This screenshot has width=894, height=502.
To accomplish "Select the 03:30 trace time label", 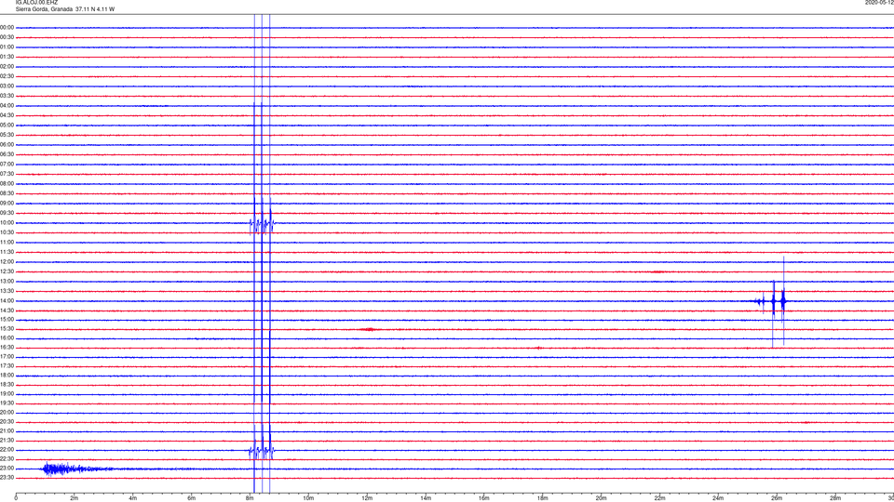I will pos(7,96).
